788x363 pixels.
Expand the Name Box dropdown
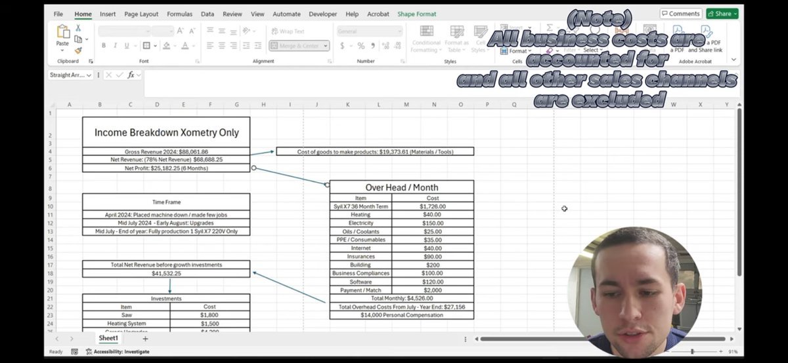[x=89, y=75]
